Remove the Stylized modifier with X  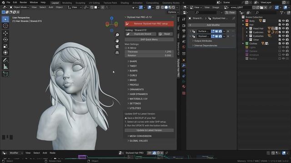tap(228, 36)
